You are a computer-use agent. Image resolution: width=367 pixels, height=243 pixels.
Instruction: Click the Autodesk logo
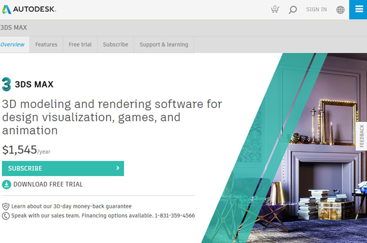coord(29,9)
